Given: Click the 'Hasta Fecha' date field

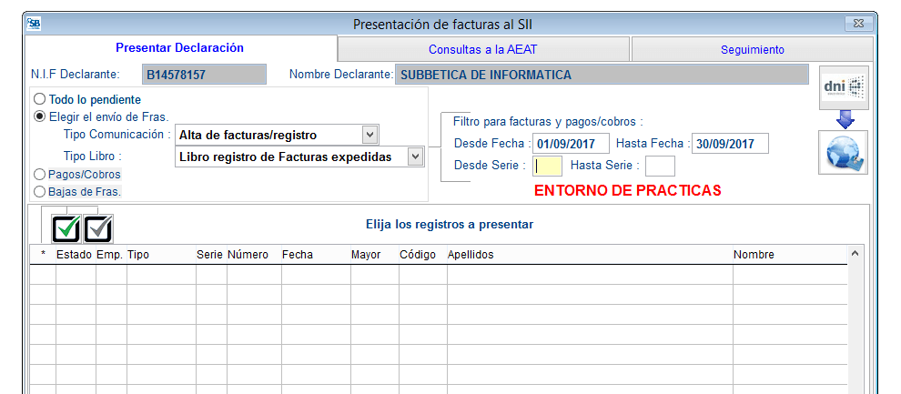Looking at the screenshot, I should 730,144.
